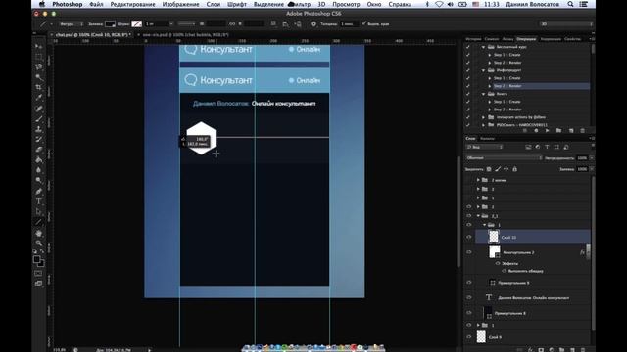Toggle visibility of Эффекты on Многоугольник 2
This screenshot has width=627, height=352.
[498, 263]
